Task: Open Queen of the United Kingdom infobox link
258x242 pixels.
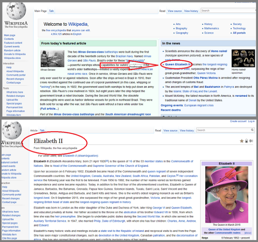Action: click(x=224, y=230)
